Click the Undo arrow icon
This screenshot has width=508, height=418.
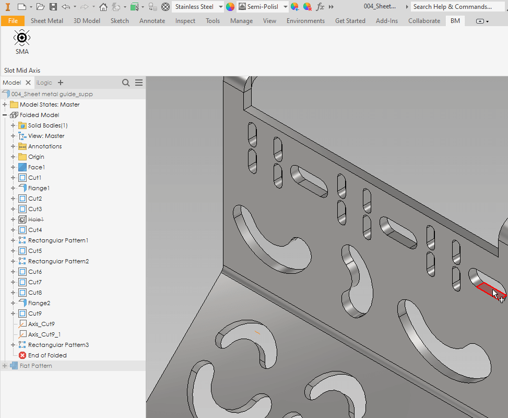click(66, 7)
